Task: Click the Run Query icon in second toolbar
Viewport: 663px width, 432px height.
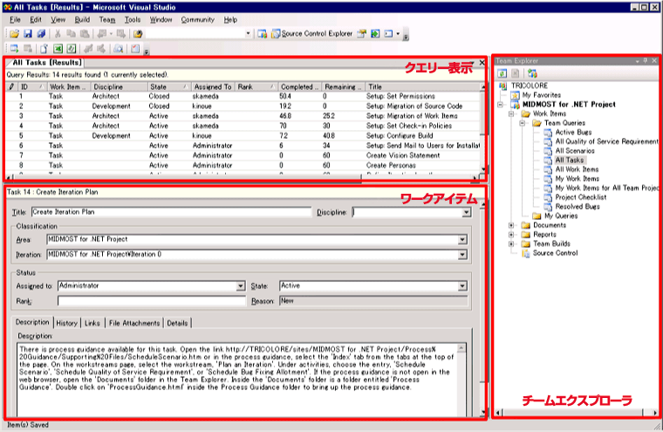Action: 14,49
